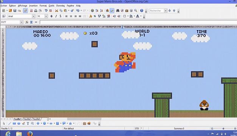Expand the font color dropdown arrow
237x136 pixels.
(x=141, y=16)
